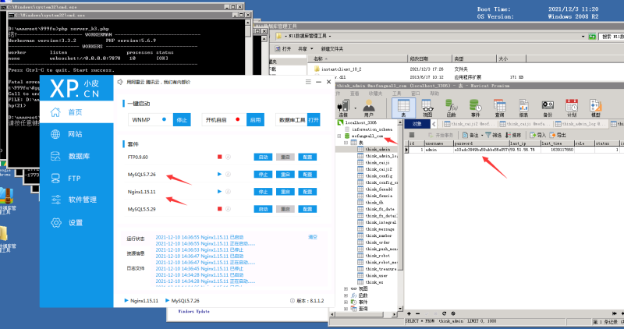Open the dropdown arrow beside 连接

(355, 108)
